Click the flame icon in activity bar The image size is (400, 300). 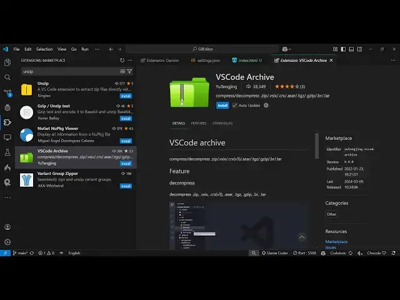point(7,167)
